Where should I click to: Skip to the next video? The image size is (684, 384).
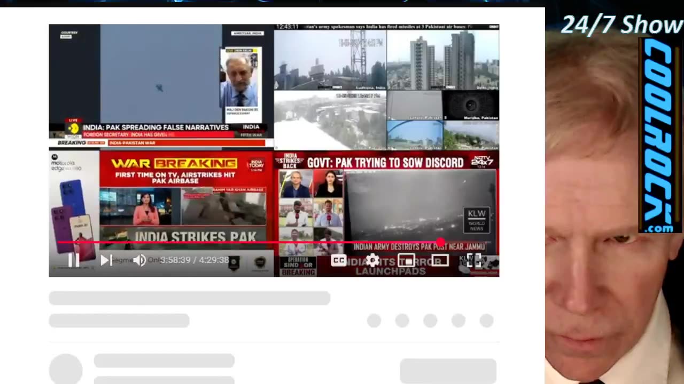106,260
